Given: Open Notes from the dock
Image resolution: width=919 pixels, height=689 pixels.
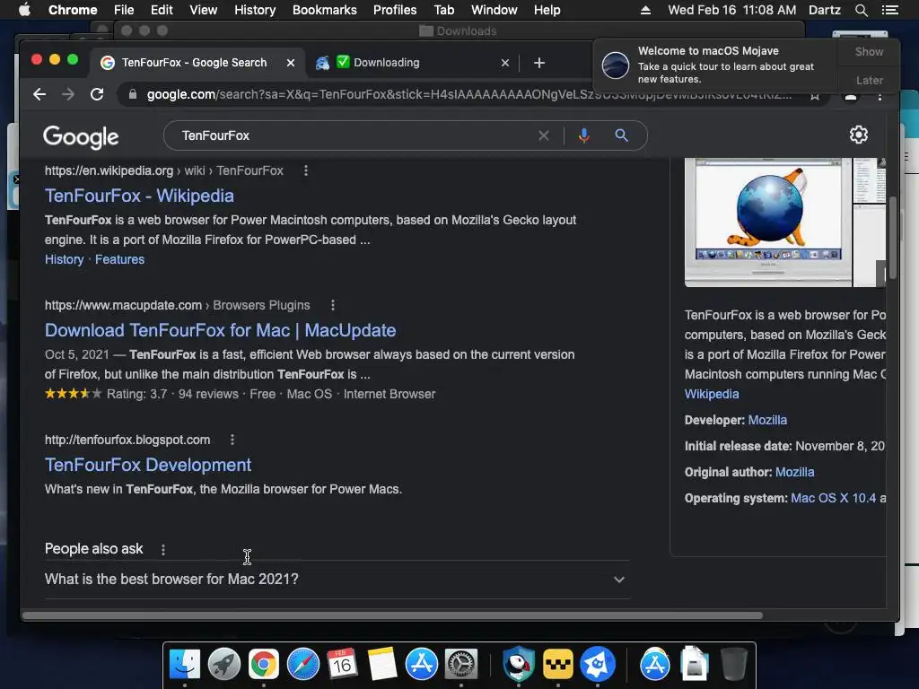Looking at the screenshot, I should (382, 665).
